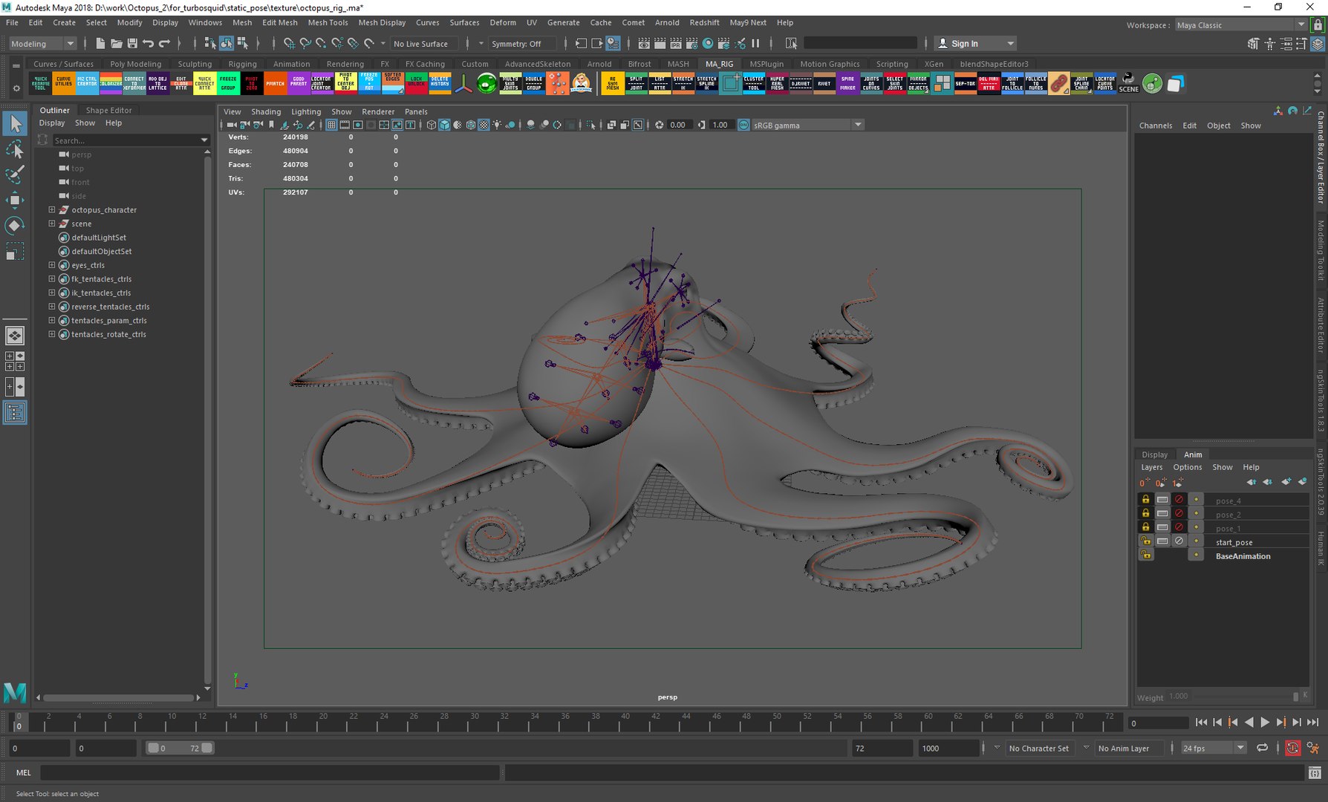This screenshot has height=802, width=1328.
Task: Go to start of playback range
Action: point(1201,723)
